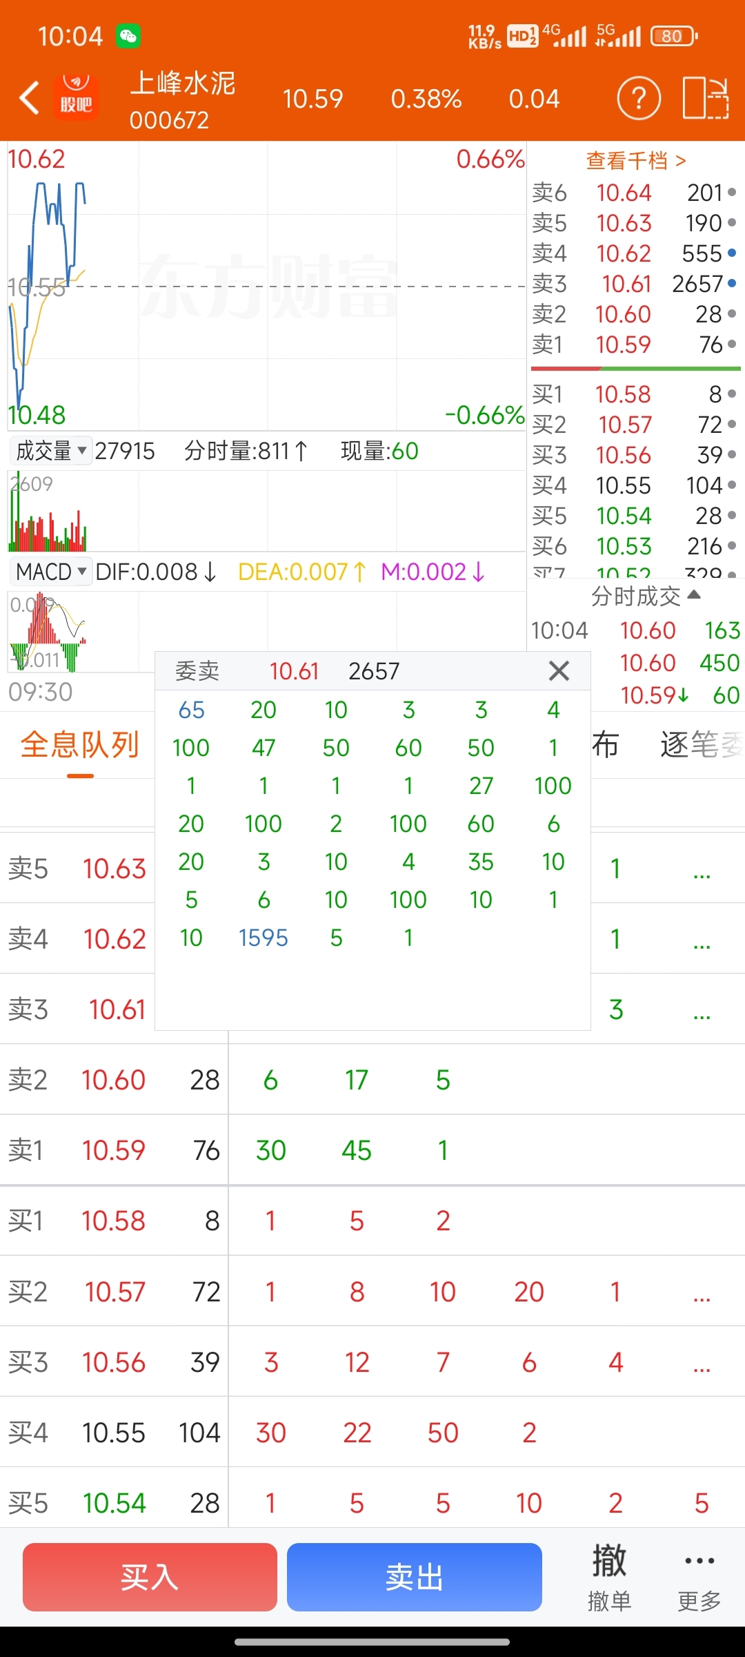The width and height of the screenshot is (745, 1657).
Task: Tap stock code 000672
Action: click(169, 120)
